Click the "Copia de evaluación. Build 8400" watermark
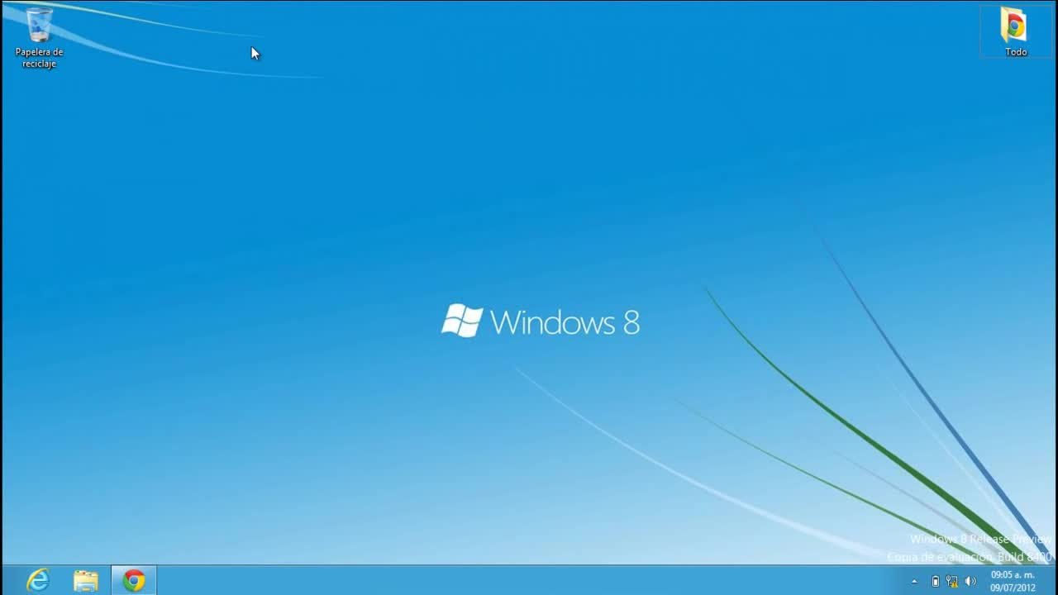The height and width of the screenshot is (595, 1058). click(969, 557)
